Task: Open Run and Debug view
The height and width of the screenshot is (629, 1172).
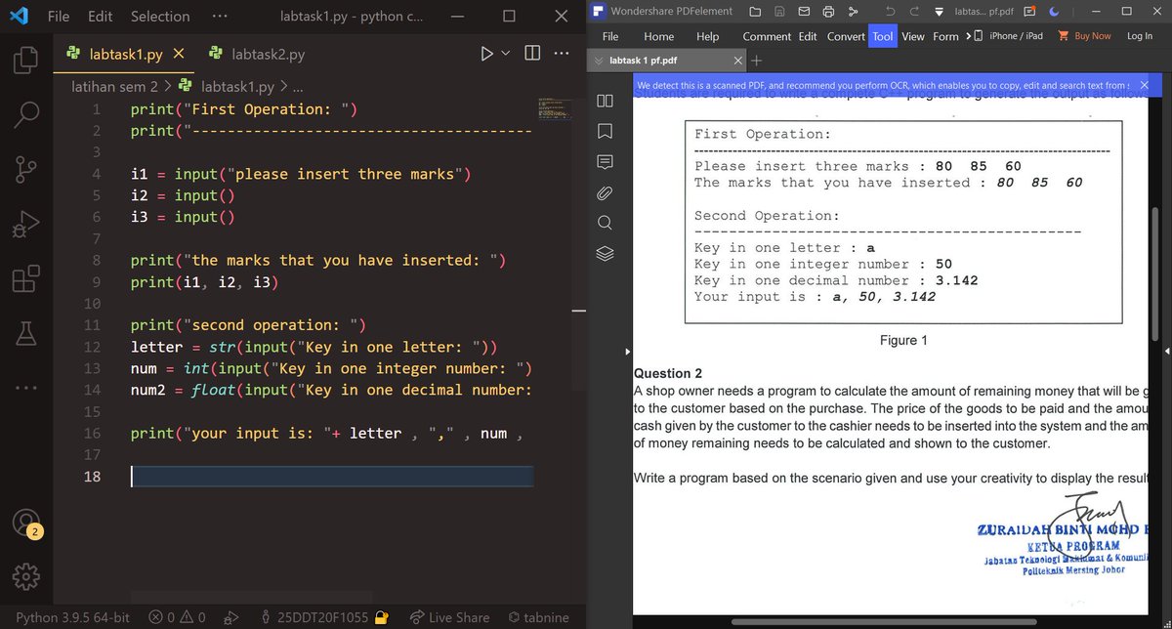Action: coord(25,226)
